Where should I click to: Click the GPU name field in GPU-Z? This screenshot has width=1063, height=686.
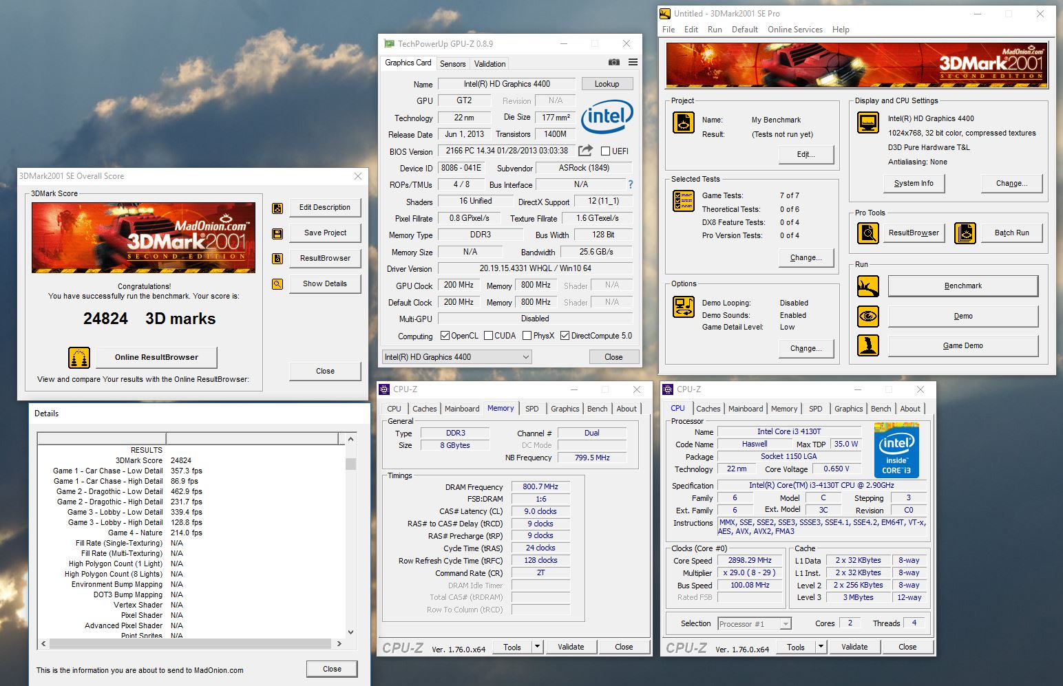coord(507,84)
